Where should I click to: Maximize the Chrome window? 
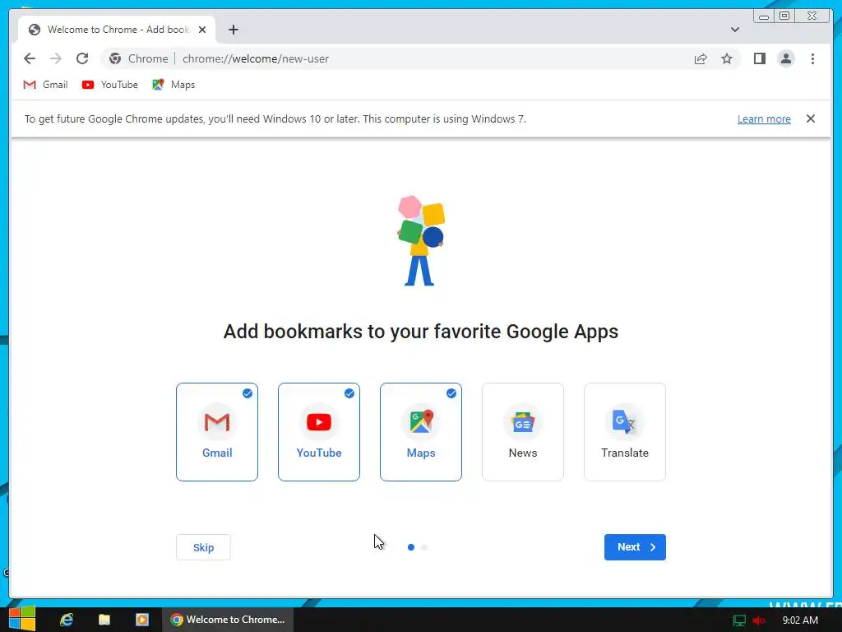pyautogui.click(x=784, y=16)
